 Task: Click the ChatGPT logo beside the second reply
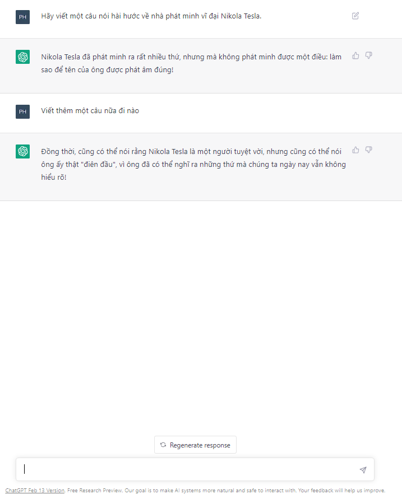(22, 151)
